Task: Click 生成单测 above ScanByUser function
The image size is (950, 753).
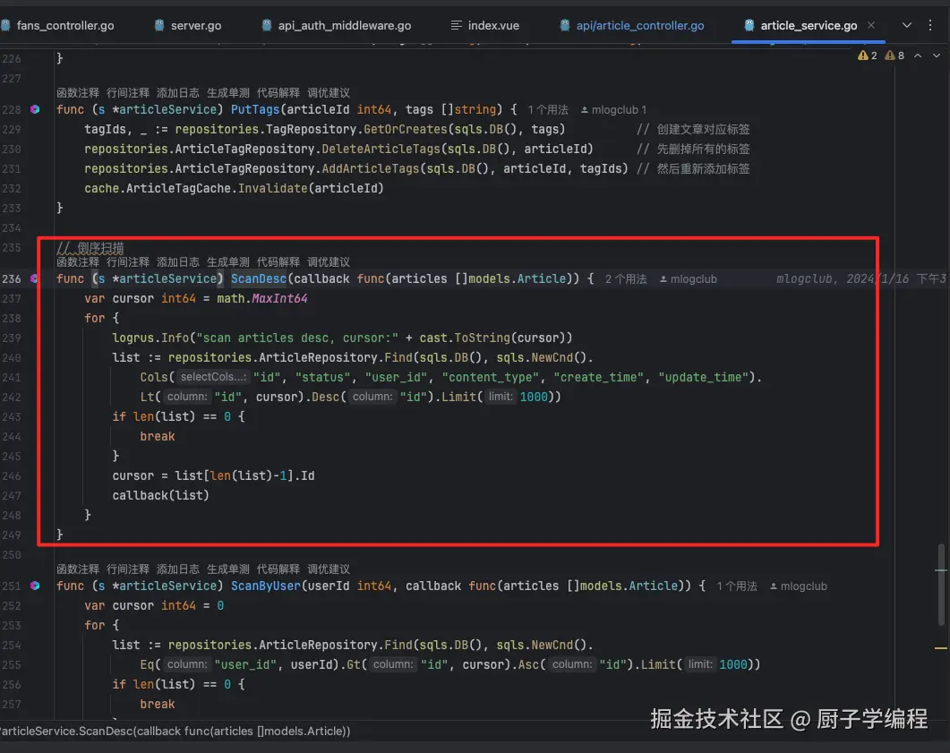Action: [x=227, y=569]
